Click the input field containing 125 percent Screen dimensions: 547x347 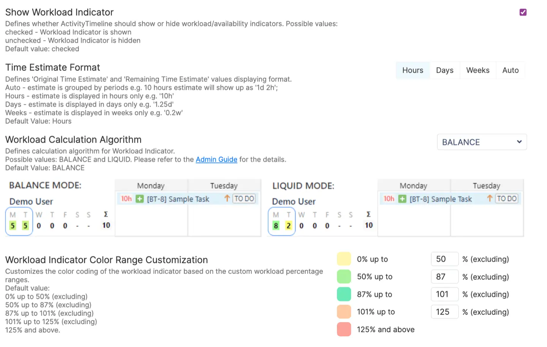pos(444,312)
